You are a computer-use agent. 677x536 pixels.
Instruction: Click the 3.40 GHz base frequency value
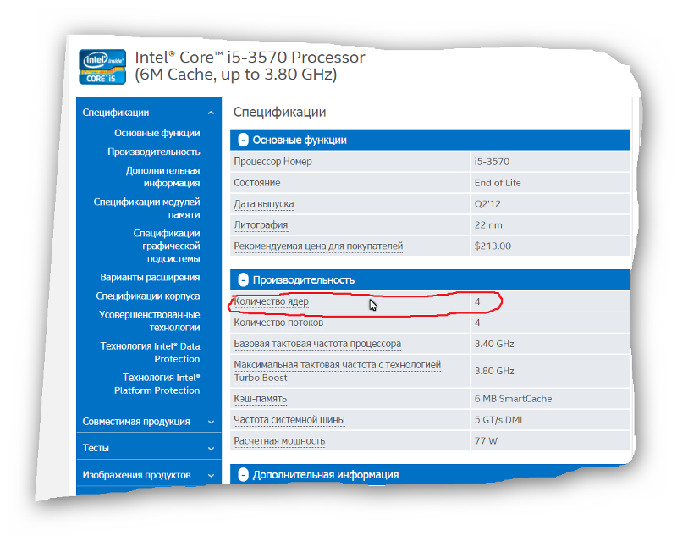pos(494,344)
